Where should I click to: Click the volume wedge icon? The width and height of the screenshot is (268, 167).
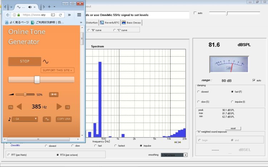pyautogui.click(x=11, y=94)
